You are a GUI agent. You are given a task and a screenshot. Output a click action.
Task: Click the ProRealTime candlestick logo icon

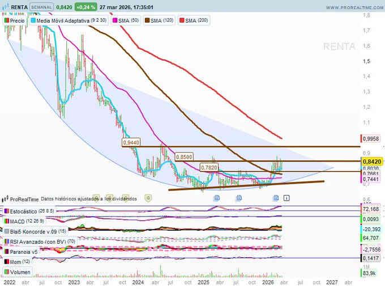tap(5, 199)
